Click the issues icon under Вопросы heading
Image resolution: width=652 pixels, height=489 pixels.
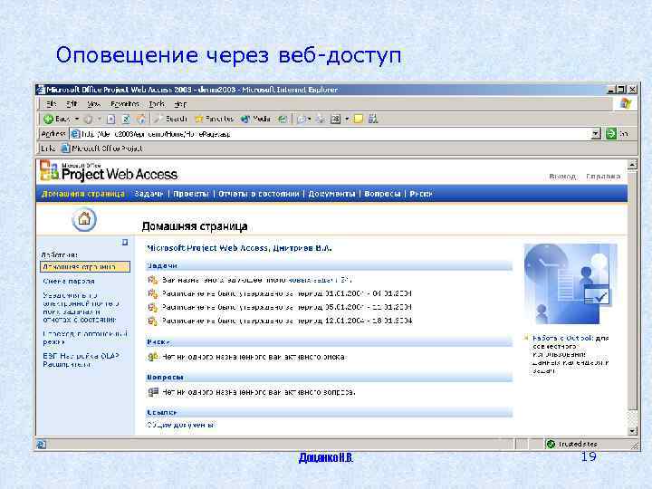(x=153, y=392)
